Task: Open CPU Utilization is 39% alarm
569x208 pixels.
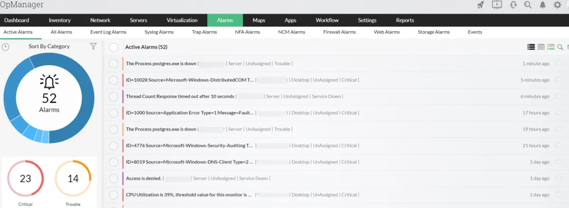Action: click(x=189, y=195)
